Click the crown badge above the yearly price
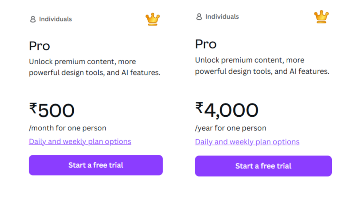This screenshot has width=361, height=203. (321, 16)
